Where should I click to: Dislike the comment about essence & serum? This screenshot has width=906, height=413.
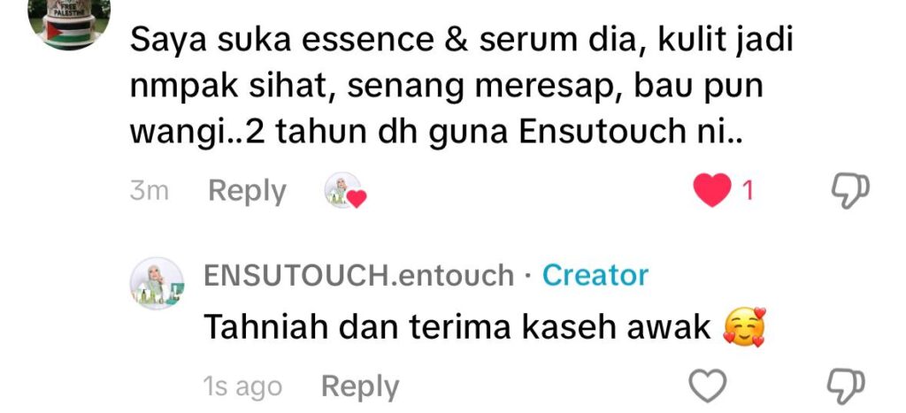850,191
